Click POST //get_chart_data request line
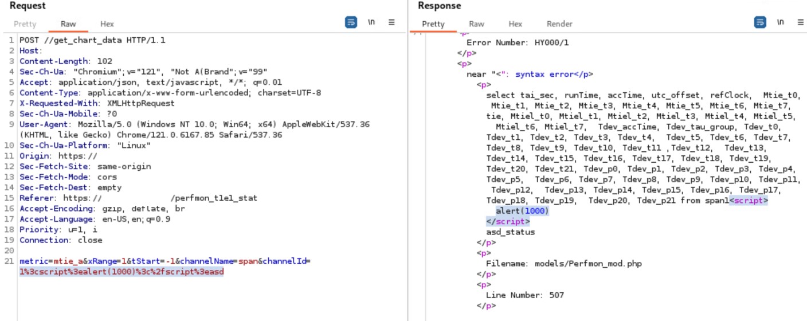The image size is (807, 321). (92, 40)
